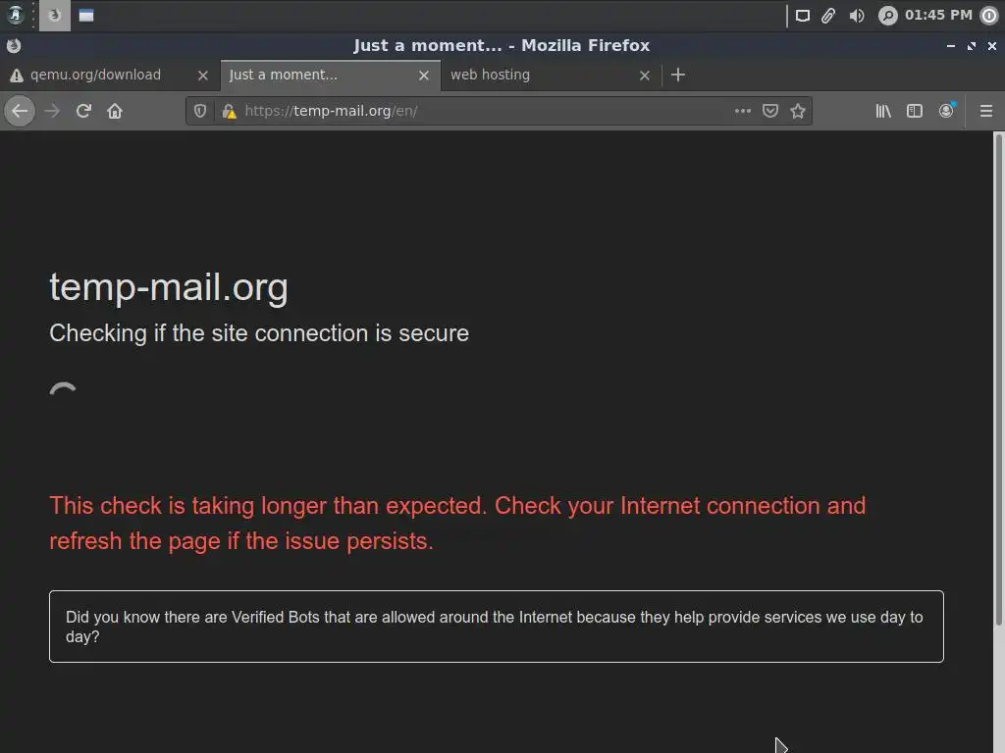Open volume control speaker icon
Viewport: 1005px width, 753px height.
pyautogui.click(x=856, y=16)
